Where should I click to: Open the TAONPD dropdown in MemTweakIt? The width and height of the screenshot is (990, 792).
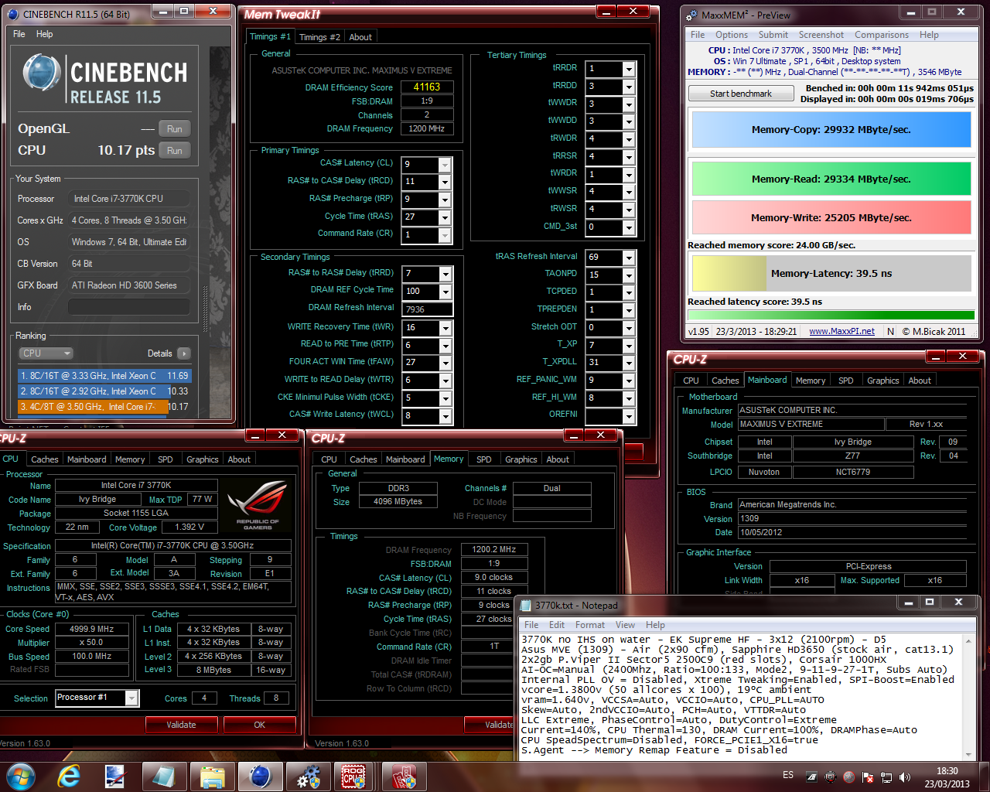pyautogui.click(x=629, y=275)
